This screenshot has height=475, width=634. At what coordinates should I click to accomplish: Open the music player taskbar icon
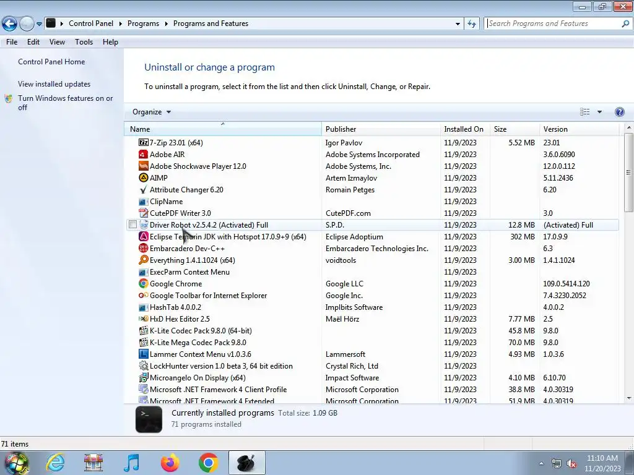click(x=132, y=463)
